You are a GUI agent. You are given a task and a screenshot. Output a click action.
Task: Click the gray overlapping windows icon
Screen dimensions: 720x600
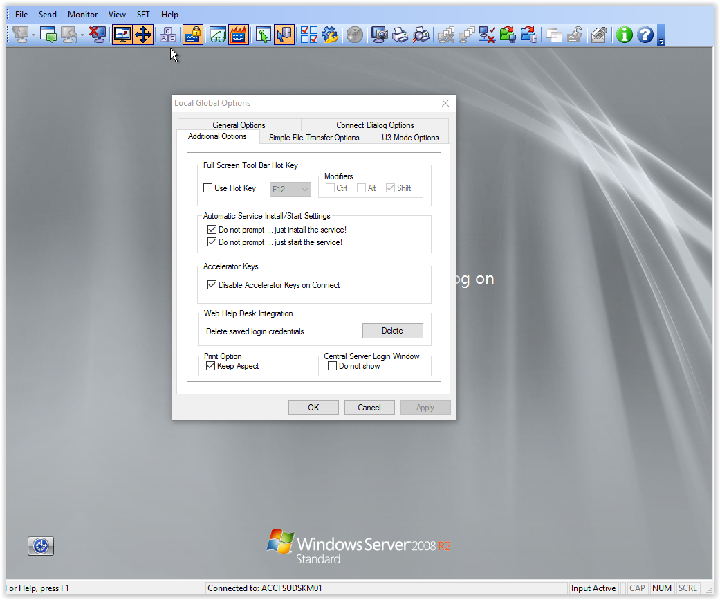tap(554, 35)
